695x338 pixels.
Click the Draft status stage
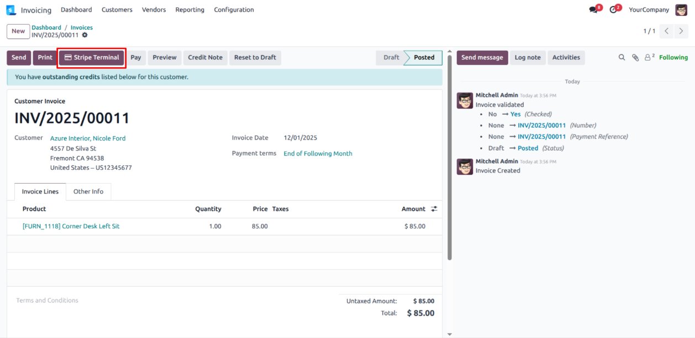point(391,57)
